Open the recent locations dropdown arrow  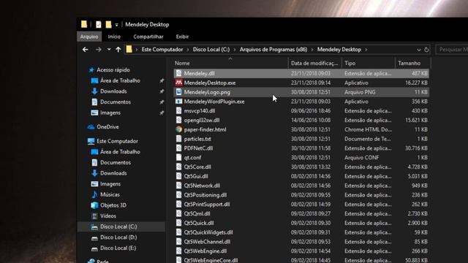click(x=109, y=50)
